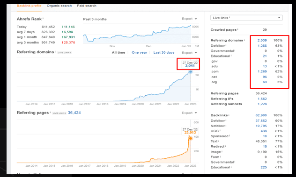Click info icon beside Backlinks heading
Image resolution: width=296 pixels, height=177 pixels.
click(229, 115)
